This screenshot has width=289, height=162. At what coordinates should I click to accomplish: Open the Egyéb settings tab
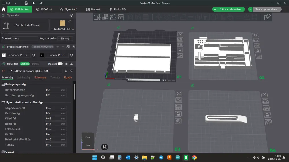[x=68, y=78]
